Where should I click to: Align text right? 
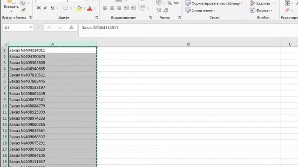point(119,8)
